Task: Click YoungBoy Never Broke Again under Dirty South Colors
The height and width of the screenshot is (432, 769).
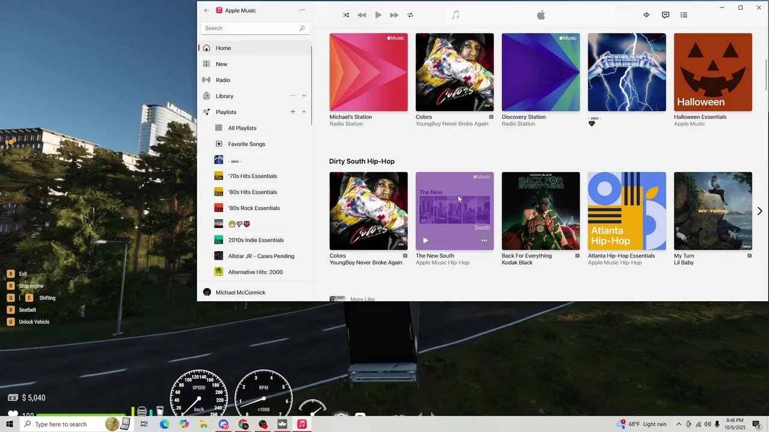Action: (x=366, y=263)
